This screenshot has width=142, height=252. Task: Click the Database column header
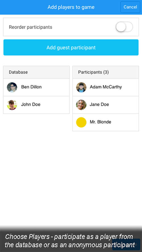(36, 72)
